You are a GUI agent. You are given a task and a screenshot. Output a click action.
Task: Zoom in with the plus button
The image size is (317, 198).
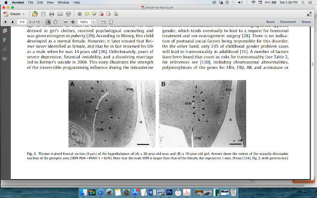[x=73, y=22]
